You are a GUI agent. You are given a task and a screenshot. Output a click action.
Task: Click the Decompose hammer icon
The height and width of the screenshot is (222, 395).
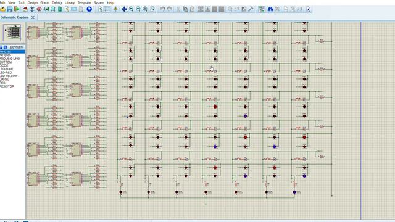[251, 9]
